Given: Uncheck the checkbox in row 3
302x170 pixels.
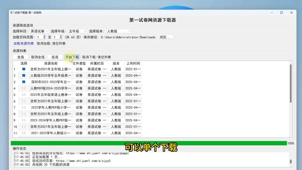Looking at the screenshot, I should point(24,82).
